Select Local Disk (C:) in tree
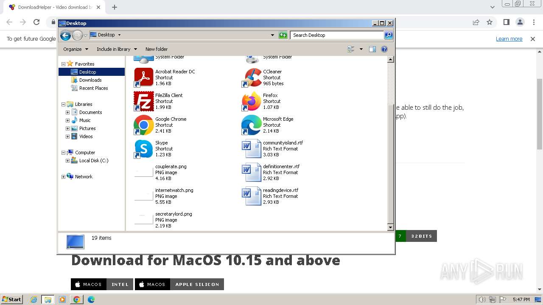The height and width of the screenshot is (305, 543). click(94, 161)
